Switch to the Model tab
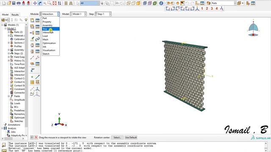The image size is (271, 152). [5, 15]
